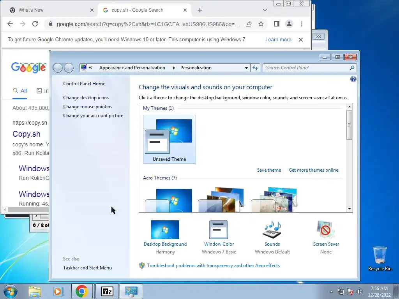Click the Control Panel forward arrow
Image resolution: width=399 pixels, height=299 pixels.
pos(69,68)
